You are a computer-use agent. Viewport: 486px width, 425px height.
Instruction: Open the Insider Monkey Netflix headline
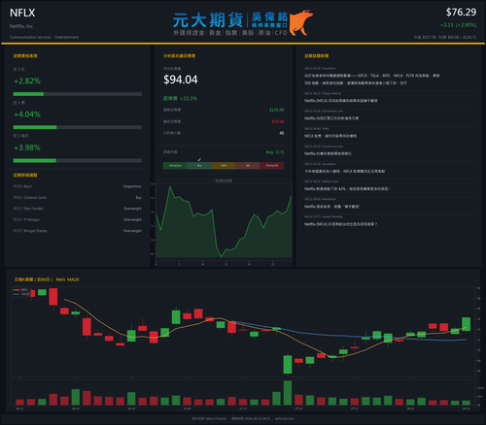pos(340,224)
